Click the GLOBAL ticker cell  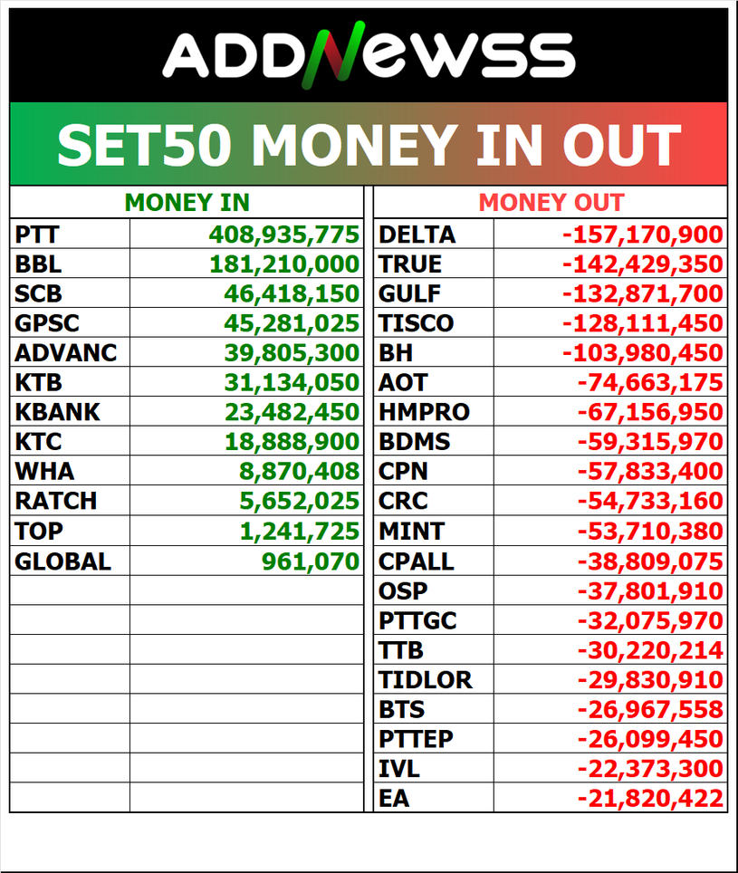(x=62, y=561)
